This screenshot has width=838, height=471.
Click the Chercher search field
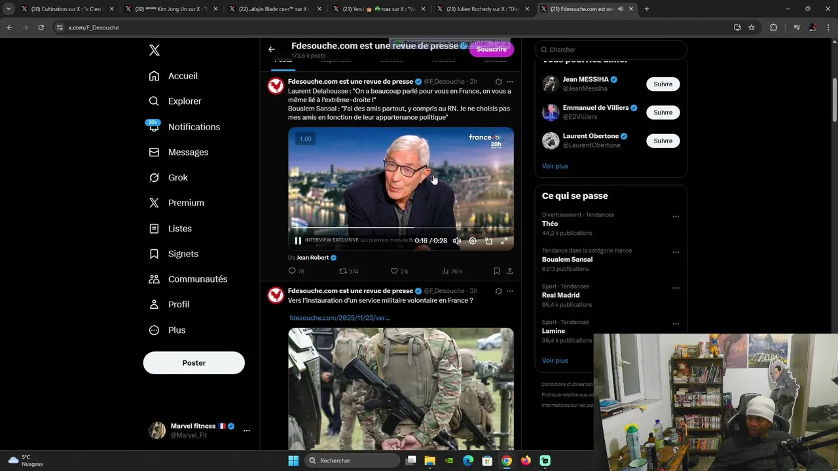pos(611,50)
